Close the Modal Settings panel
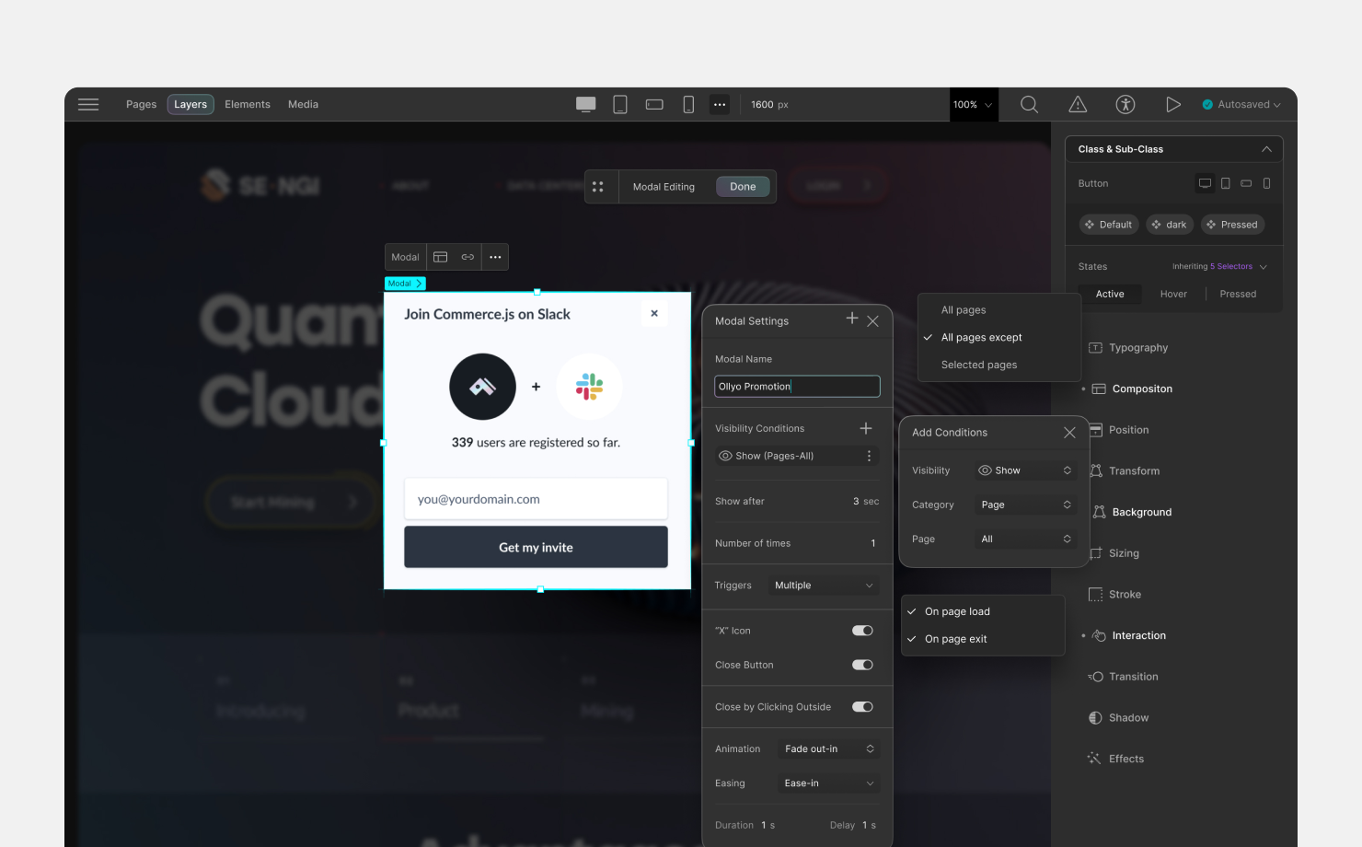 (x=872, y=321)
